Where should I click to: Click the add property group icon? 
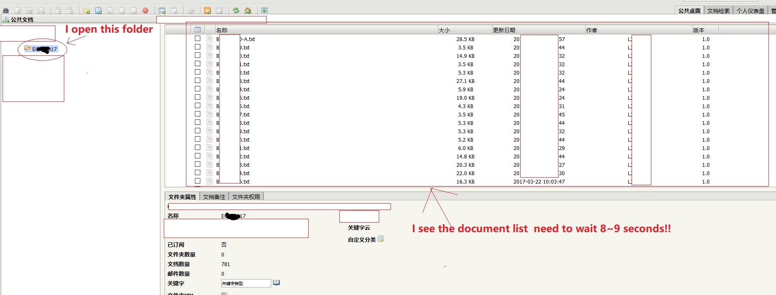(x=162, y=10)
